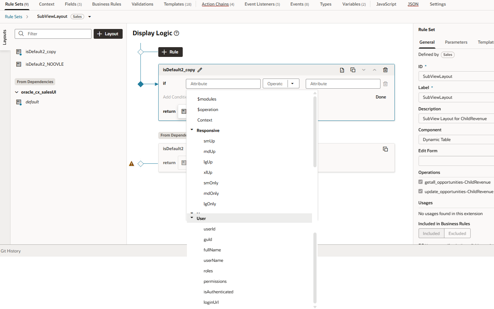Delete the isDefault2_copy rule via trash icon
This screenshot has width=494, height=309.
click(385, 70)
